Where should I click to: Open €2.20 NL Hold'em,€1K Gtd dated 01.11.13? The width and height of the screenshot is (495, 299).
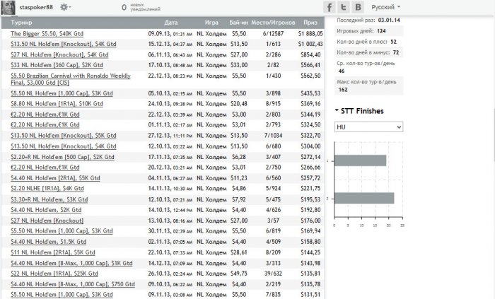45,124
